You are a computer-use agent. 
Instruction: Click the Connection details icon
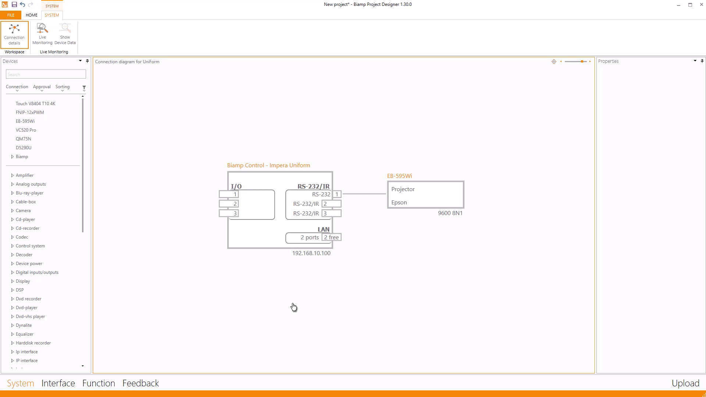pos(14,35)
